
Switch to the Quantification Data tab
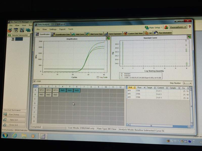(x=61, y=34)
